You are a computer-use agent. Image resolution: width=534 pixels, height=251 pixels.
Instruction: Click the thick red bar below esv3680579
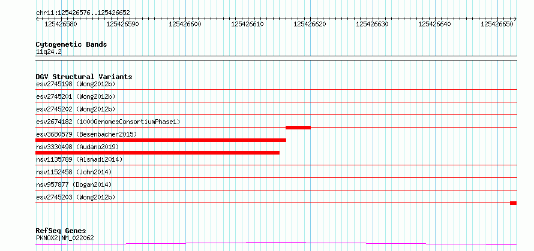tap(161, 140)
